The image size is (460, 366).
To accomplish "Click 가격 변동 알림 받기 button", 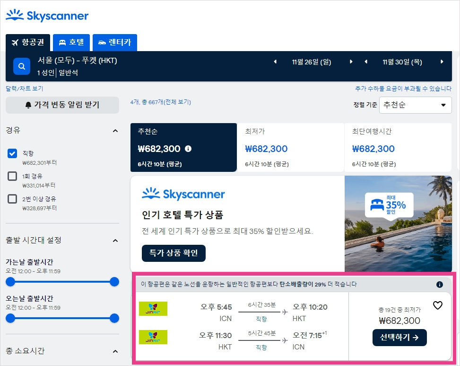I will click(x=62, y=105).
